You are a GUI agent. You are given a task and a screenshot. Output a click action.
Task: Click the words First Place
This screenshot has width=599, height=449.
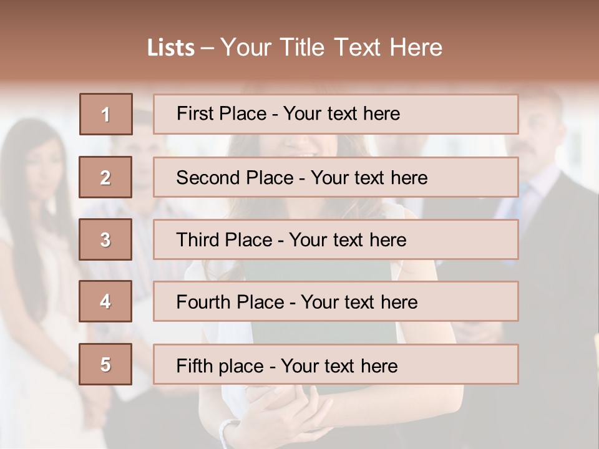point(222,113)
